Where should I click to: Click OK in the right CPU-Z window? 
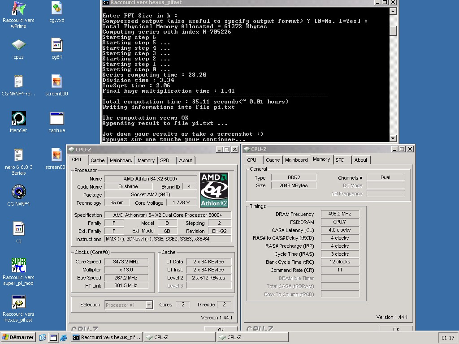click(396, 328)
